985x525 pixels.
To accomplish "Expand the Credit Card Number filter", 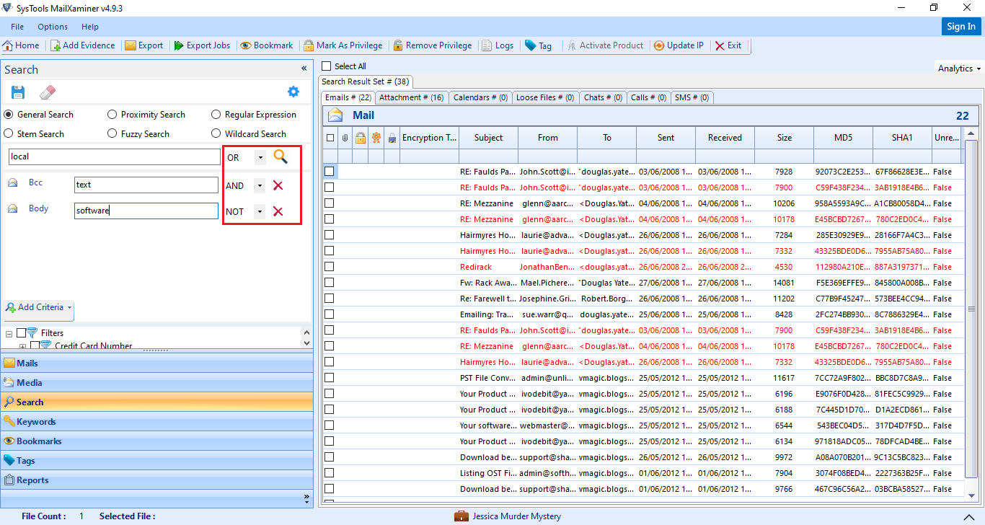I will [x=22, y=345].
